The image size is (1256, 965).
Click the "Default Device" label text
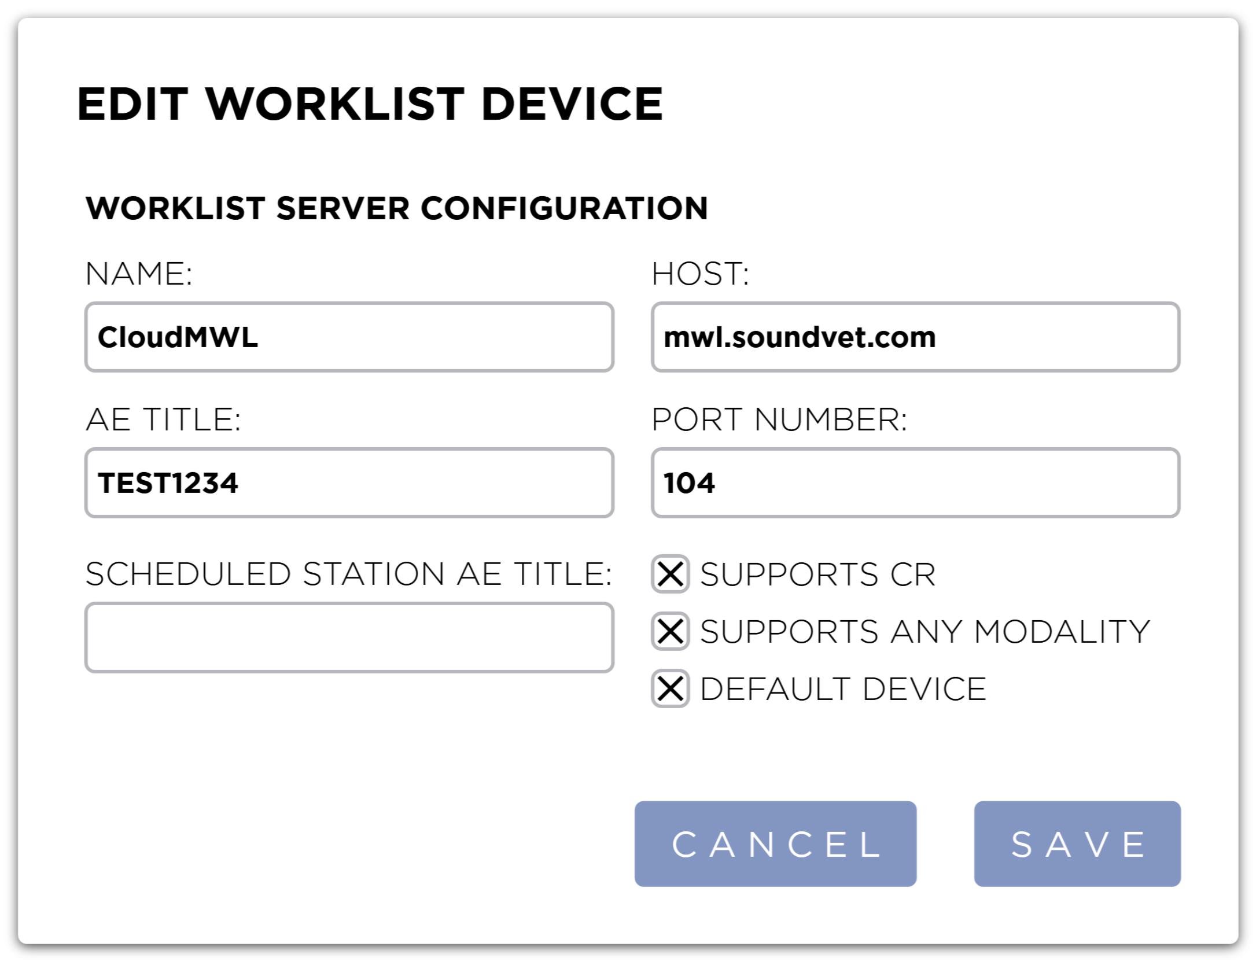pyautogui.click(x=842, y=689)
